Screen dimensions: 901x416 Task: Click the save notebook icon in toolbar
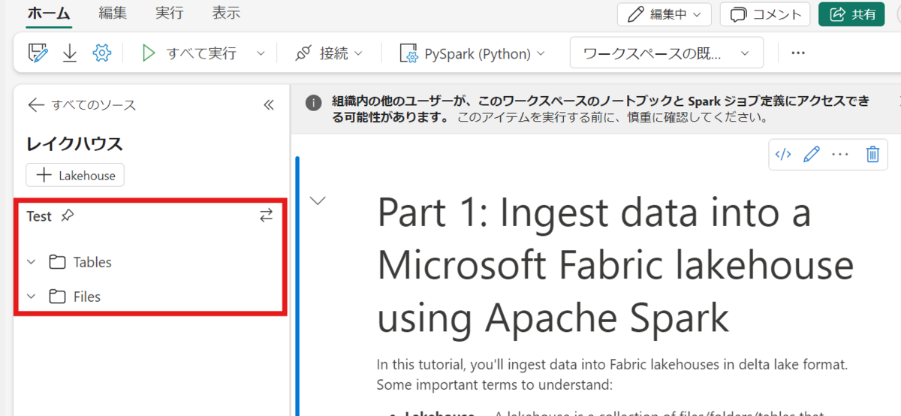pos(38,53)
